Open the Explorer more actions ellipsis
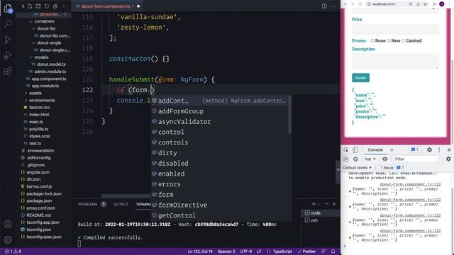This screenshot has width=454, height=255. pos(64,6)
